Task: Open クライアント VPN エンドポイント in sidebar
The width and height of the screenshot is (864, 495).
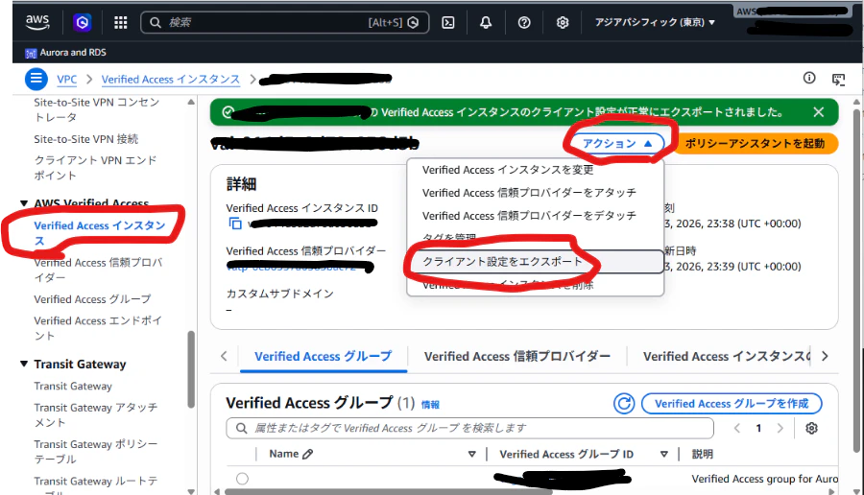Action: [95, 167]
